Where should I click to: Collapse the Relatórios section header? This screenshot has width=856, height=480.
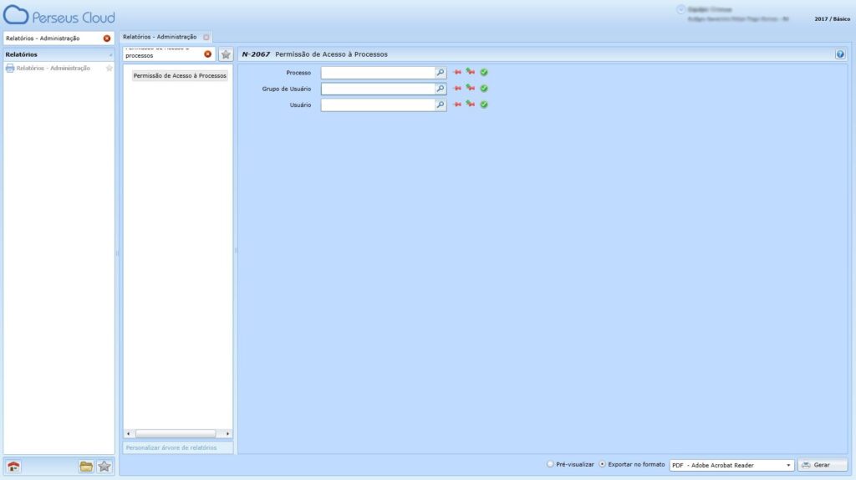[110, 54]
